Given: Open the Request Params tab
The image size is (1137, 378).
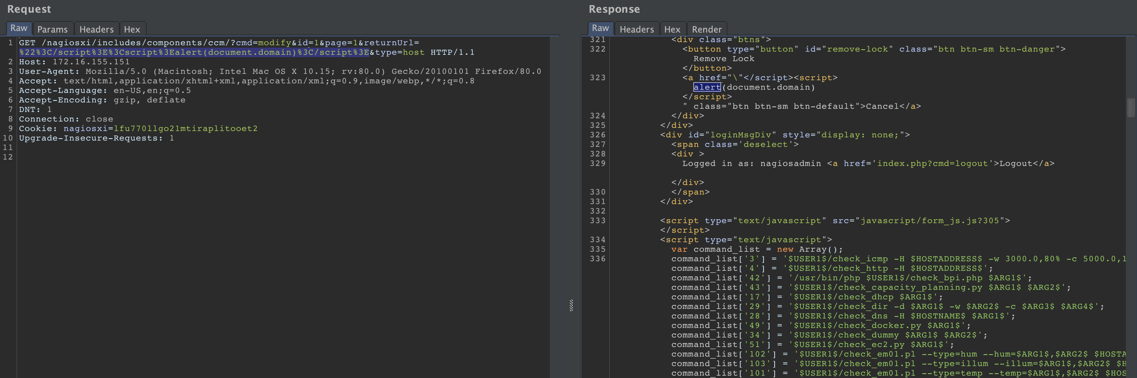Looking at the screenshot, I should (x=52, y=29).
